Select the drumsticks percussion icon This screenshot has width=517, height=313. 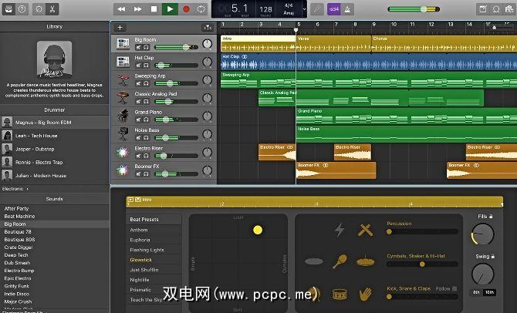point(365,230)
